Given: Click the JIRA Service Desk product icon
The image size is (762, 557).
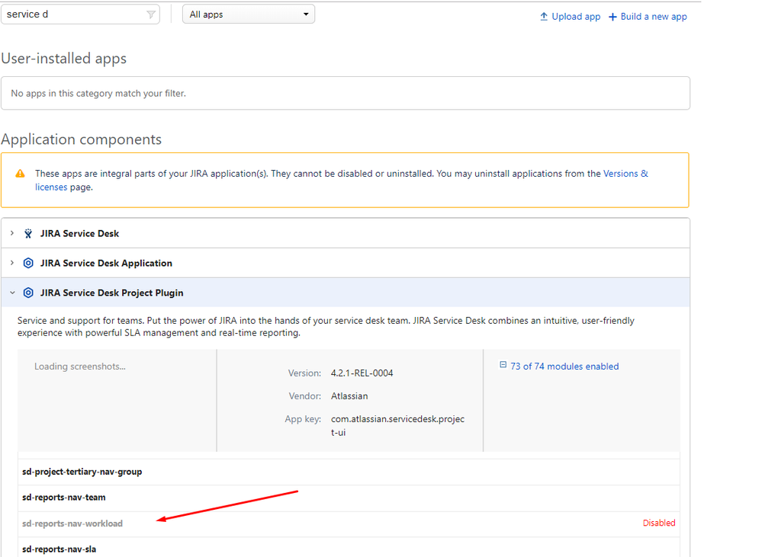Looking at the screenshot, I should pos(28,234).
